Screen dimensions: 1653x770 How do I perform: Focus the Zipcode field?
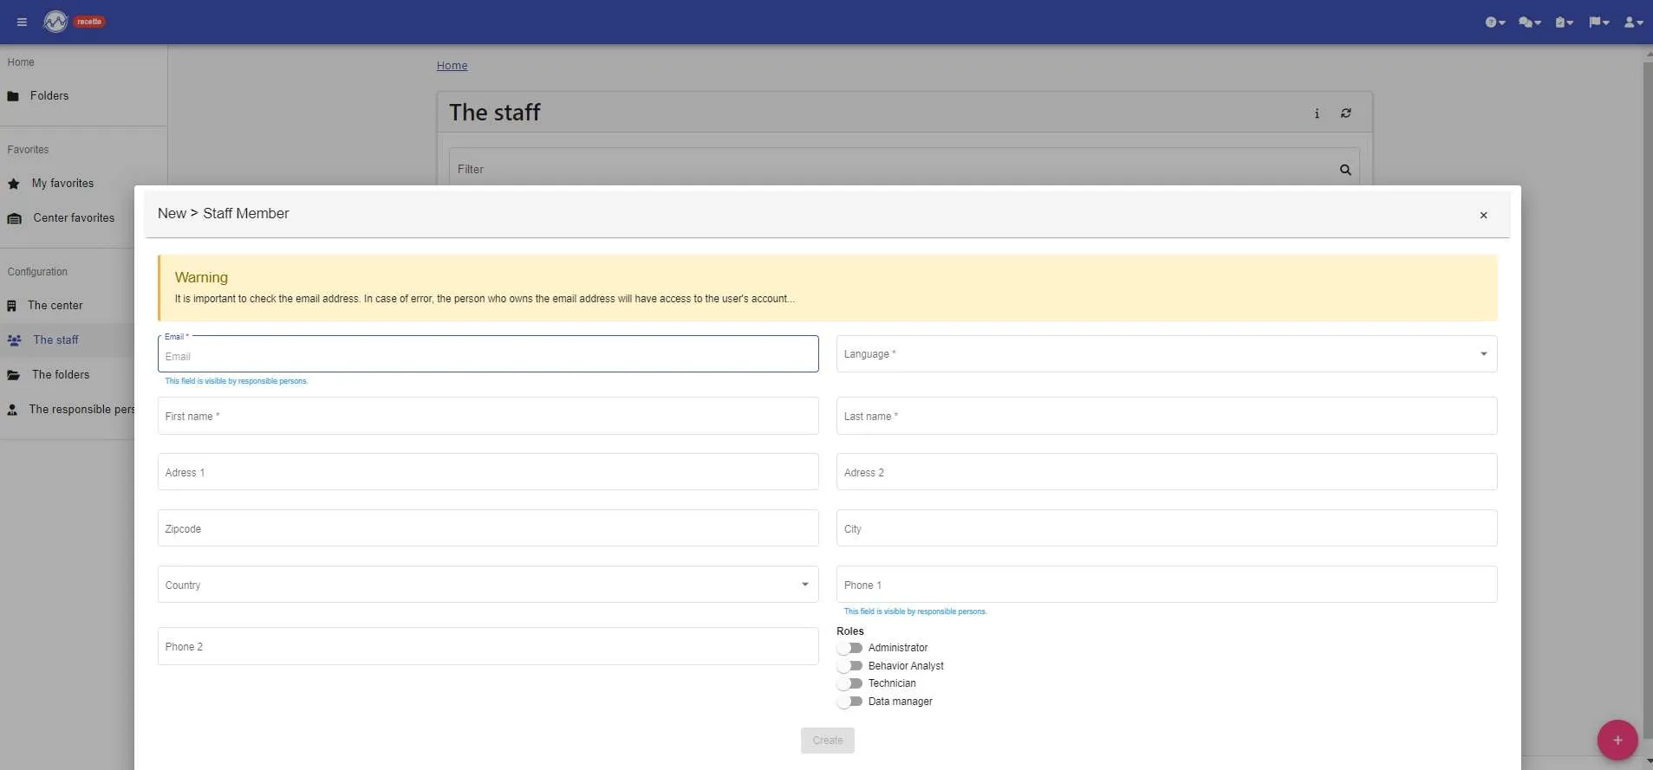tap(488, 528)
